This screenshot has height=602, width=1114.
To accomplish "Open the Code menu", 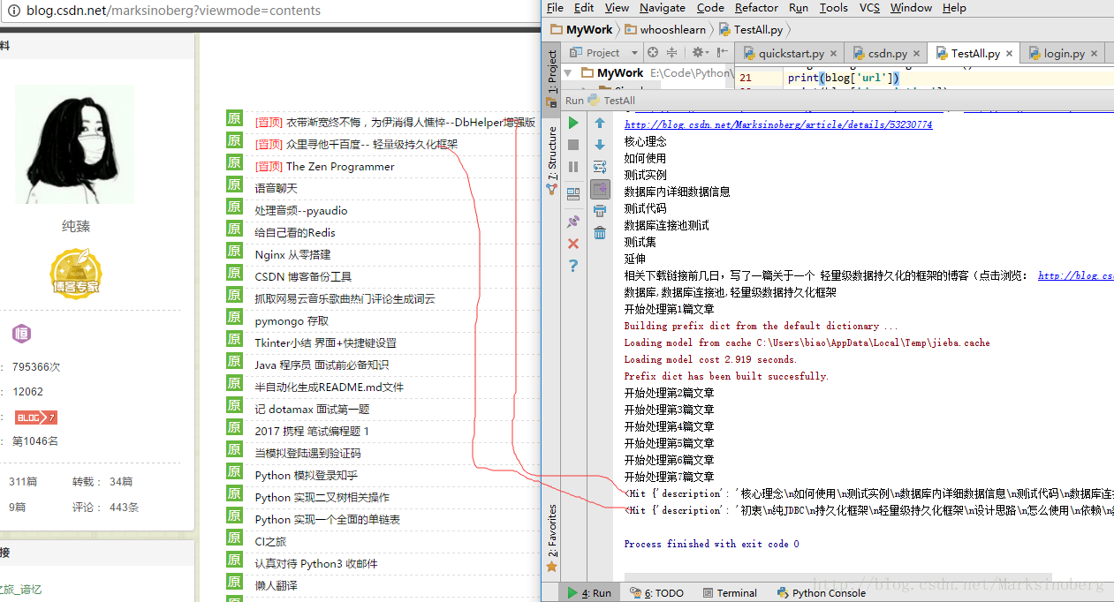I will 710,8.
